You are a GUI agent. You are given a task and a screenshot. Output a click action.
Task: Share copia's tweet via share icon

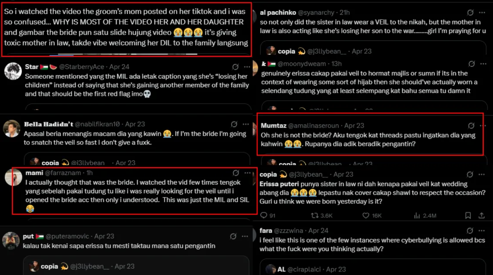click(482, 216)
